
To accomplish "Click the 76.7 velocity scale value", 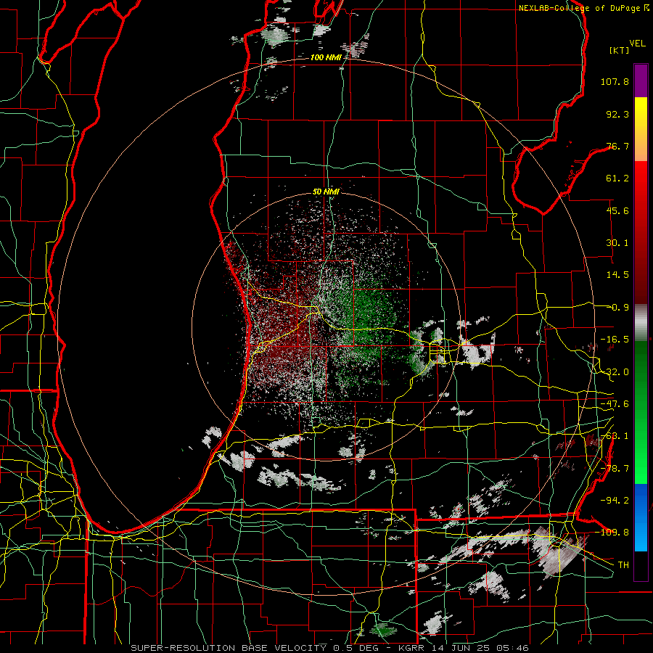I will coord(617,146).
